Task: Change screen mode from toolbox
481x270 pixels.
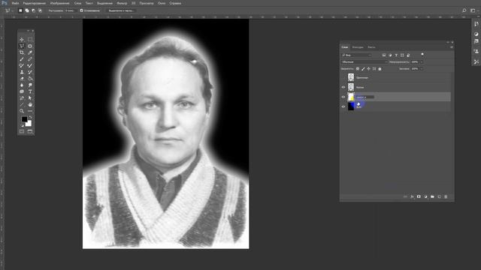Action: (x=30, y=131)
